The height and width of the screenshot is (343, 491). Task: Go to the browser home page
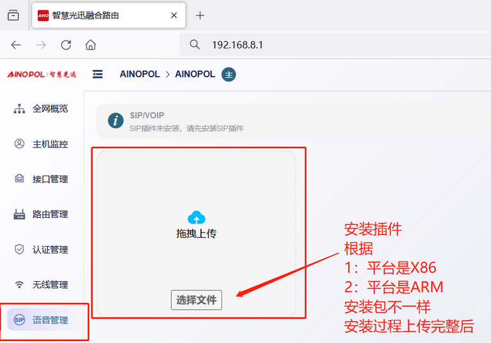coord(91,45)
